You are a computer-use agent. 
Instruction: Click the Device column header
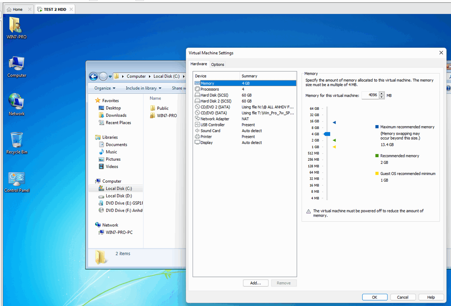216,76
